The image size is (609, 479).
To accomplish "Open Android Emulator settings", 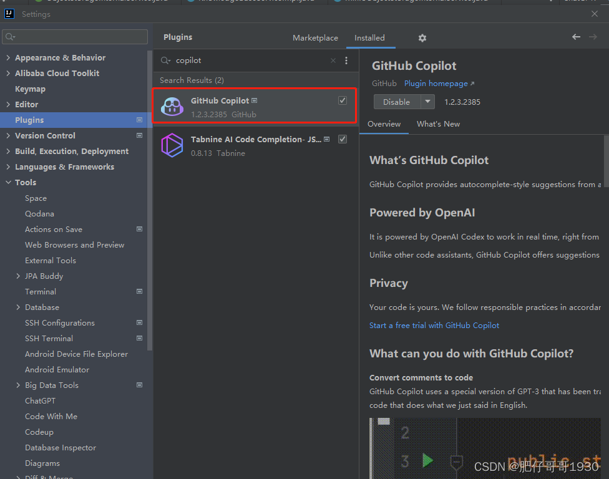I will [57, 369].
